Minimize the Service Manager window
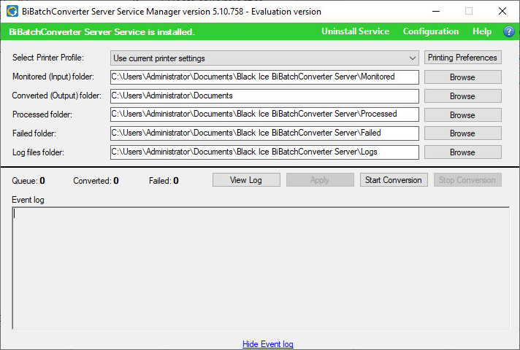520x350 pixels. click(435, 11)
